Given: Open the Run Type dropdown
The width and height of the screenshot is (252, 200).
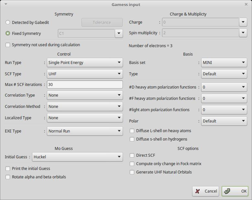Looking at the screenshot, I should 85,63.
